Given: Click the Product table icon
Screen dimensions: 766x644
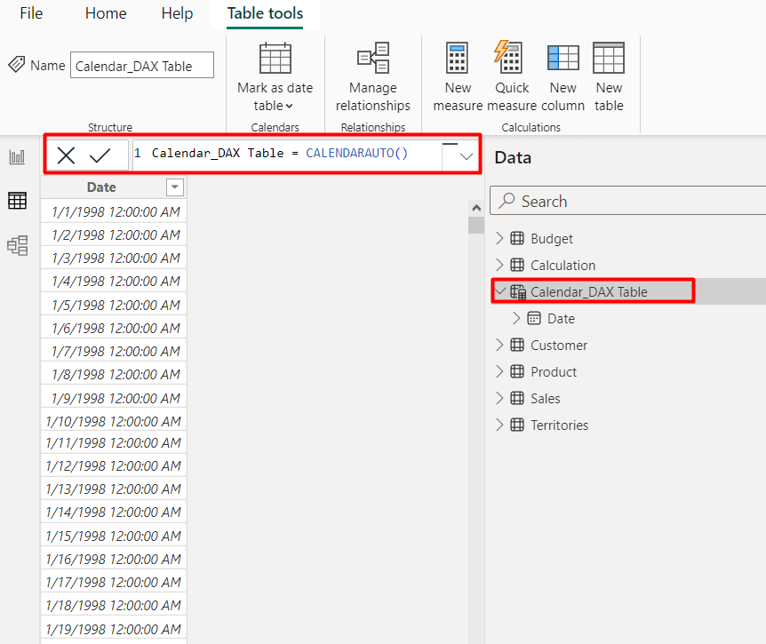Looking at the screenshot, I should point(517,371).
